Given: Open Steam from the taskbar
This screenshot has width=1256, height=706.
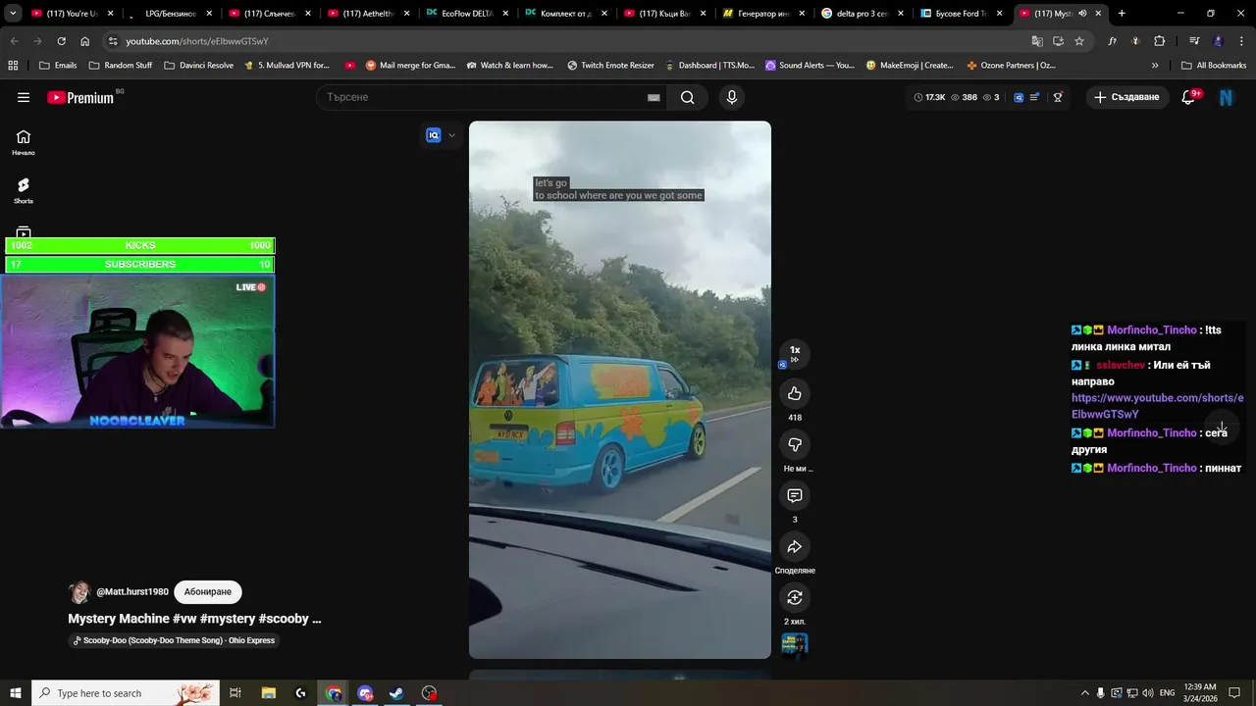Looking at the screenshot, I should click(x=396, y=693).
